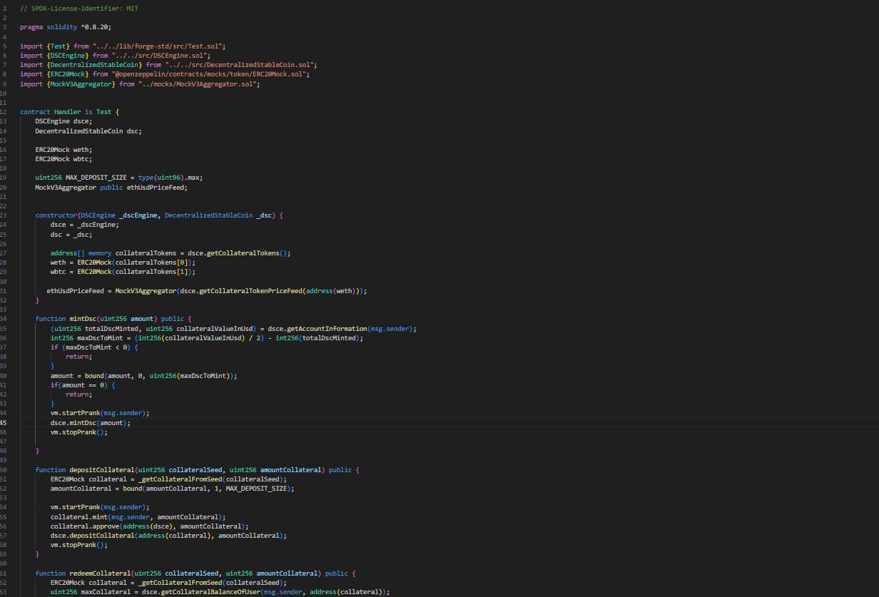Click the 'dsce.mintDsc(amount);' call
This screenshot has height=597, width=879.
point(90,422)
